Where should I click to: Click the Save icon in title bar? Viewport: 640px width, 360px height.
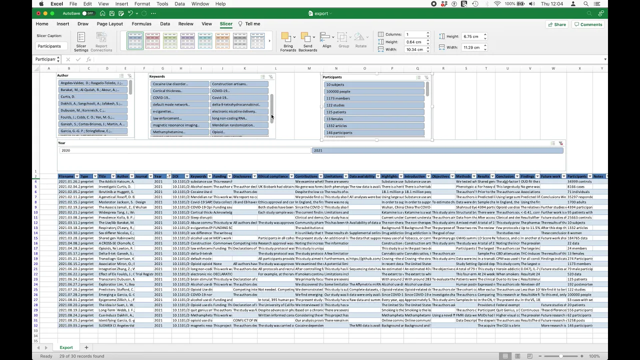(111, 13)
